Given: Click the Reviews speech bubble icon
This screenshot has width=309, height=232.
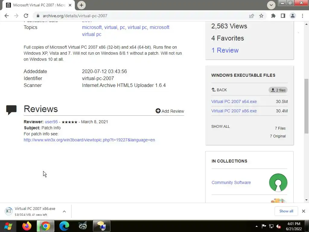Looking at the screenshot, I should 11,110.
